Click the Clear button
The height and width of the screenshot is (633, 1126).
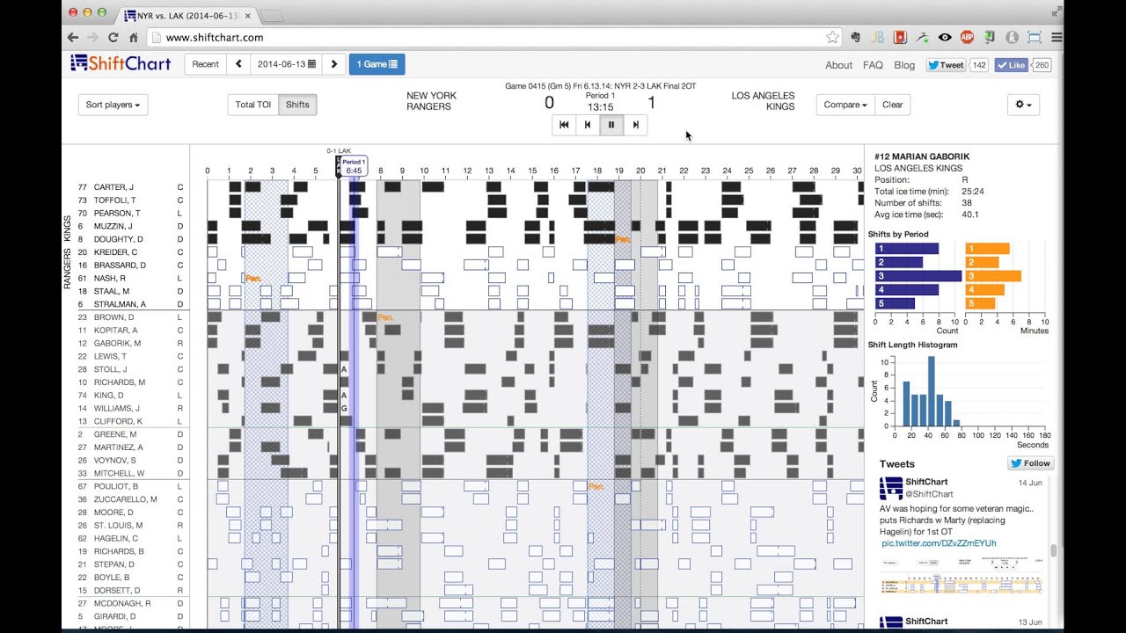pos(892,105)
